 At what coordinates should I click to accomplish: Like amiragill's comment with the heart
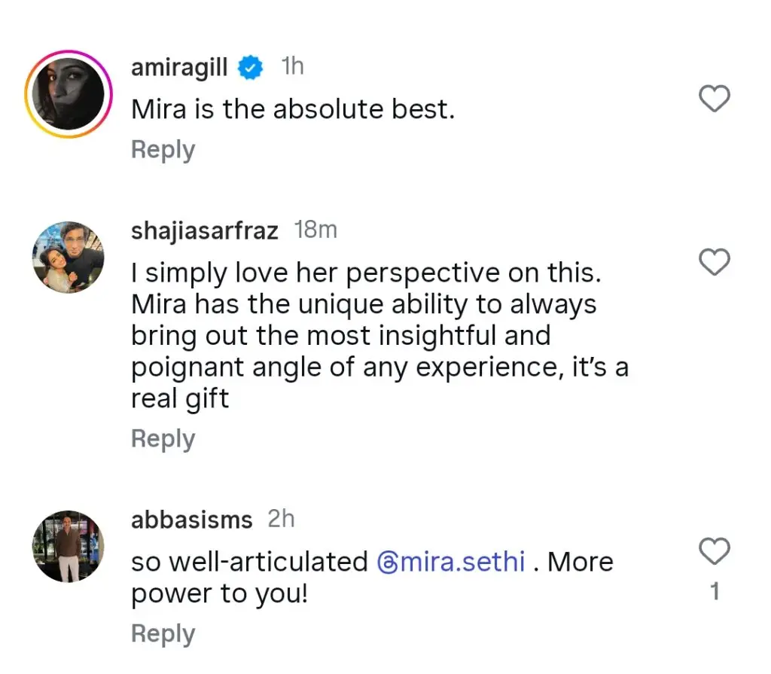click(x=715, y=99)
